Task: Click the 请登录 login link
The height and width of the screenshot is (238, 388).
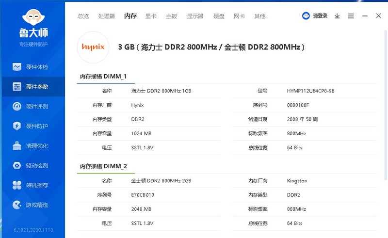Action: (320, 16)
